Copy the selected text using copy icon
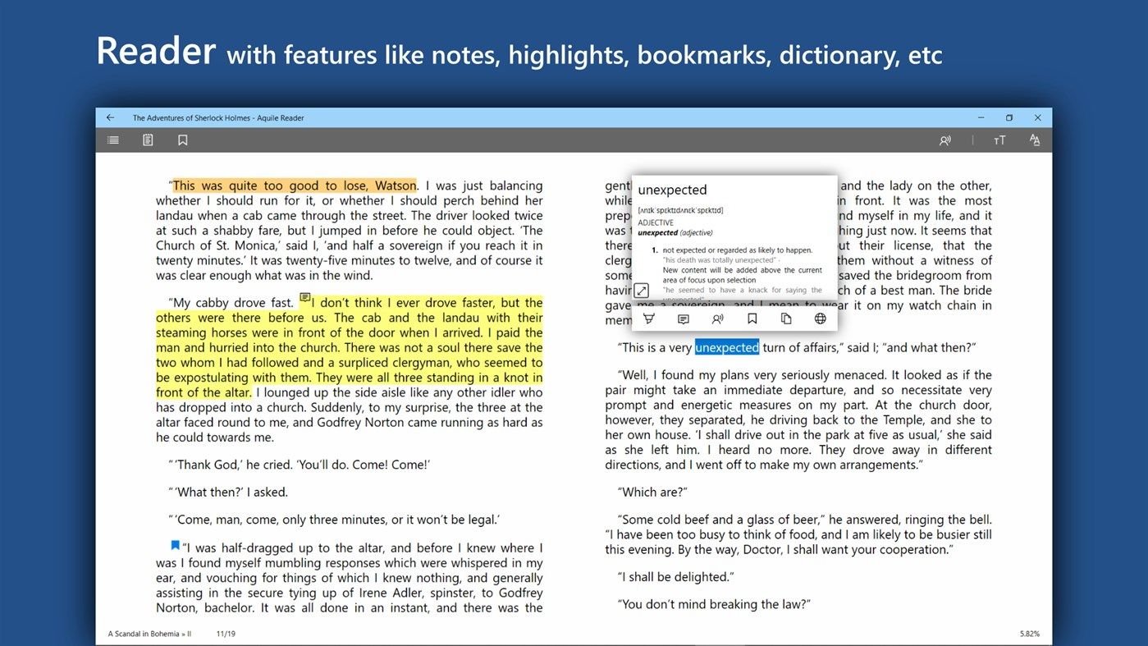The image size is (1148, 646). (786, 319)
